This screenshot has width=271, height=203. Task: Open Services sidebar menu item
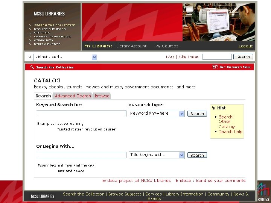coord(42,33)
